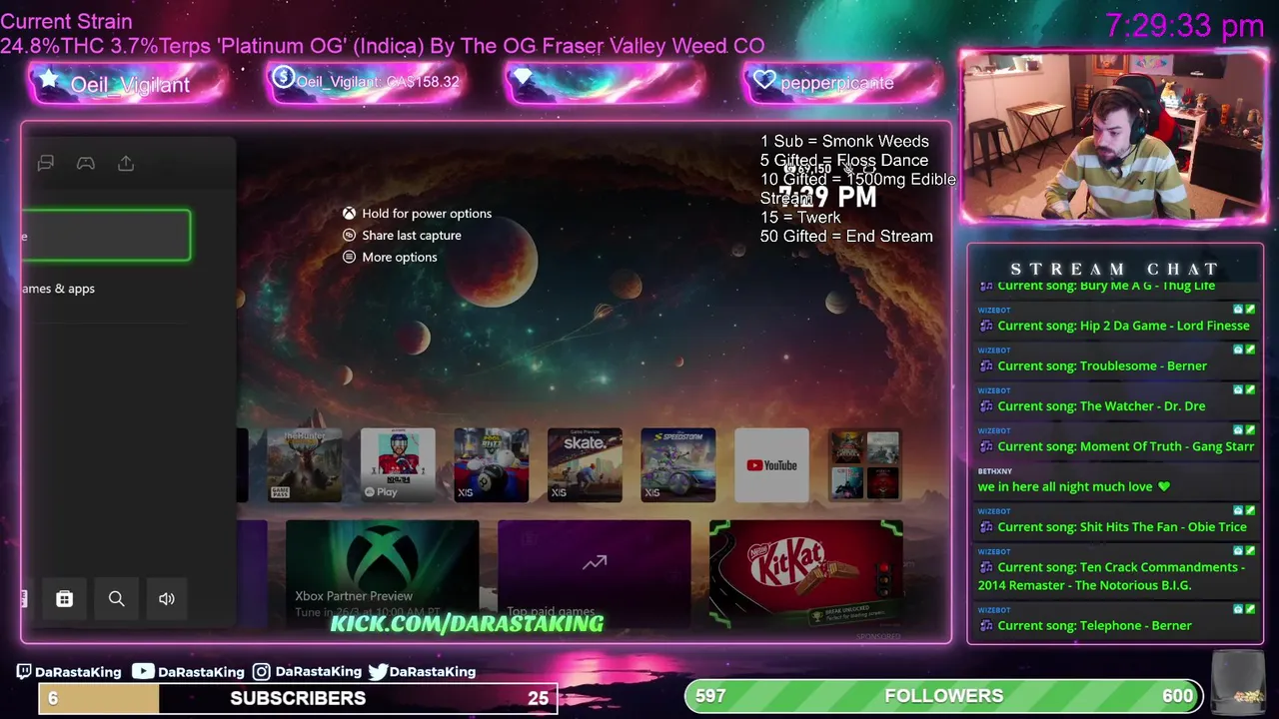This screenshot has width=1279, height=719.
Task: Open the Speedstorm game tile
Action: (x=678, y=465)
